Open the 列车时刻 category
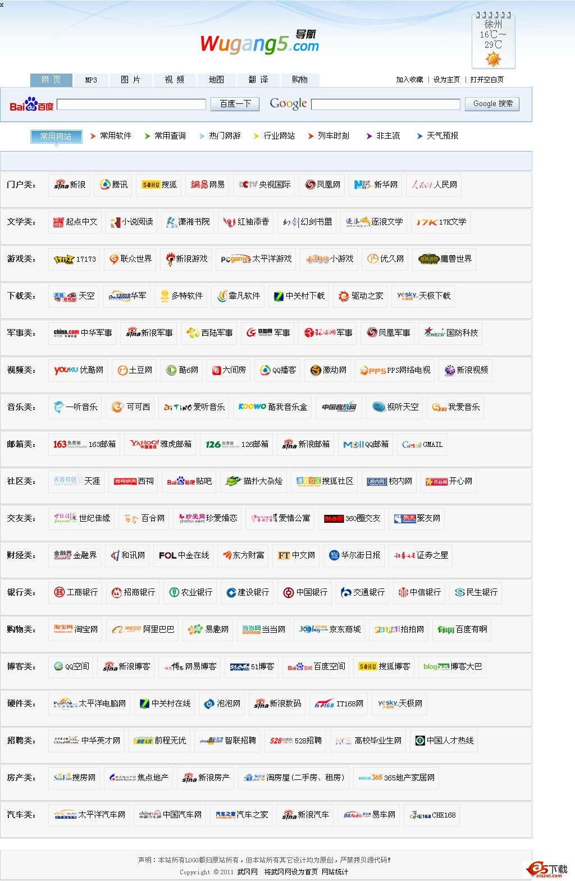 [334, 136]
